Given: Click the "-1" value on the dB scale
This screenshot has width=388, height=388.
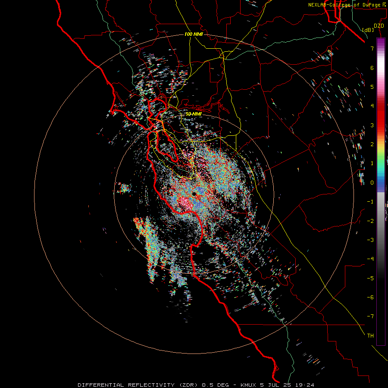Looking at the screenshot, I should click(370, 202).
